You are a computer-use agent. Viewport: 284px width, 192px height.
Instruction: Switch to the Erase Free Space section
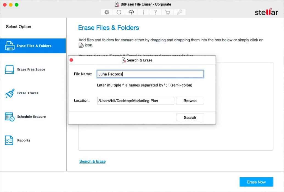click(x=31, y=70)
